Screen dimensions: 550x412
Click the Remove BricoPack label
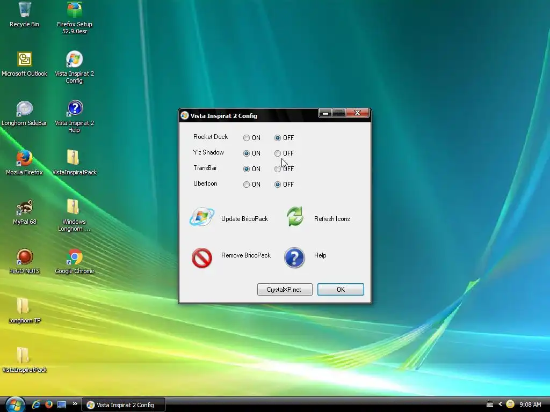tap(246, 255)
